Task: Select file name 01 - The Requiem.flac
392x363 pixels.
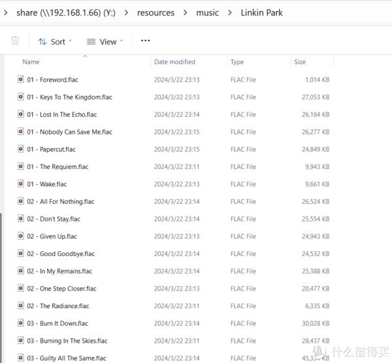Action: tap(57, 166)
